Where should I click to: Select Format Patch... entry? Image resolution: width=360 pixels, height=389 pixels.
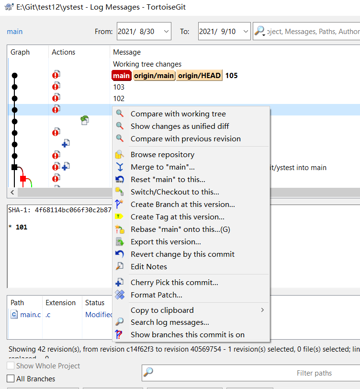tap(191, 295)
